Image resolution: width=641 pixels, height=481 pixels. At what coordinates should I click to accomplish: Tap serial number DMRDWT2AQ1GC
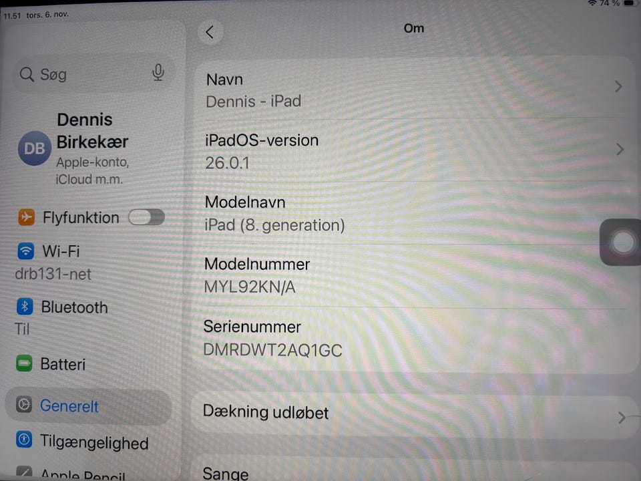[272, 350]
